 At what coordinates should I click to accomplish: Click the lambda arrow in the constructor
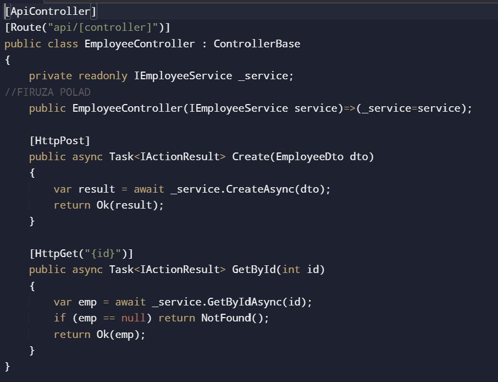(x=350, y=108)
